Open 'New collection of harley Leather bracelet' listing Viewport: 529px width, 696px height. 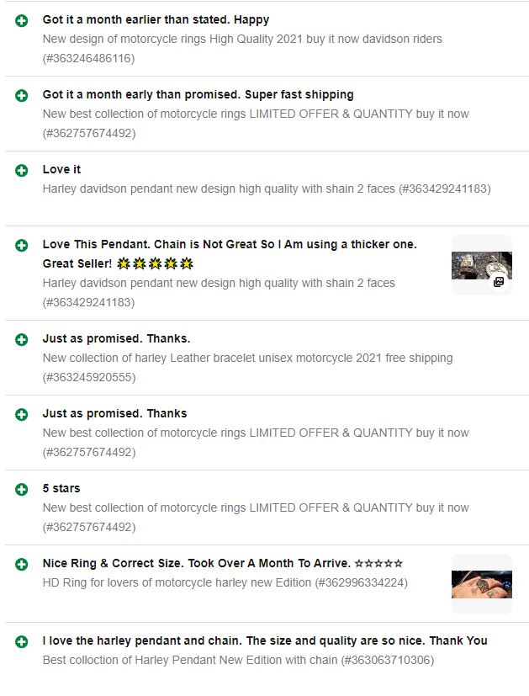coord(247,359)
